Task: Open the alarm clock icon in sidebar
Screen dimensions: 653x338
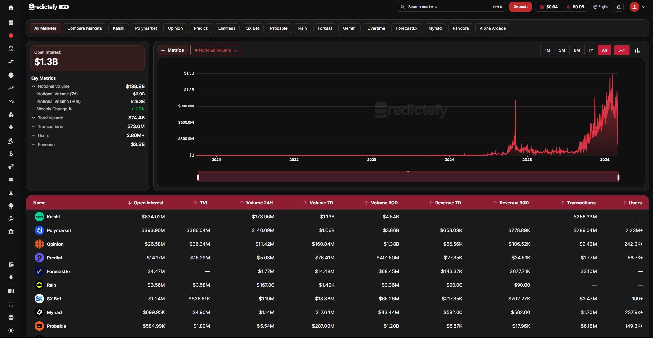Action: (11, 49)
